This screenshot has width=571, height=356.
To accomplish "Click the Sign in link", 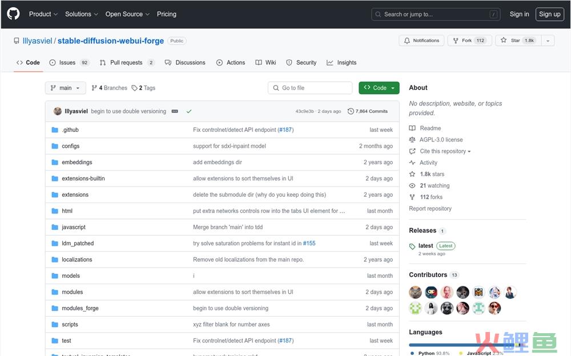I will click(x=519, y=14).
